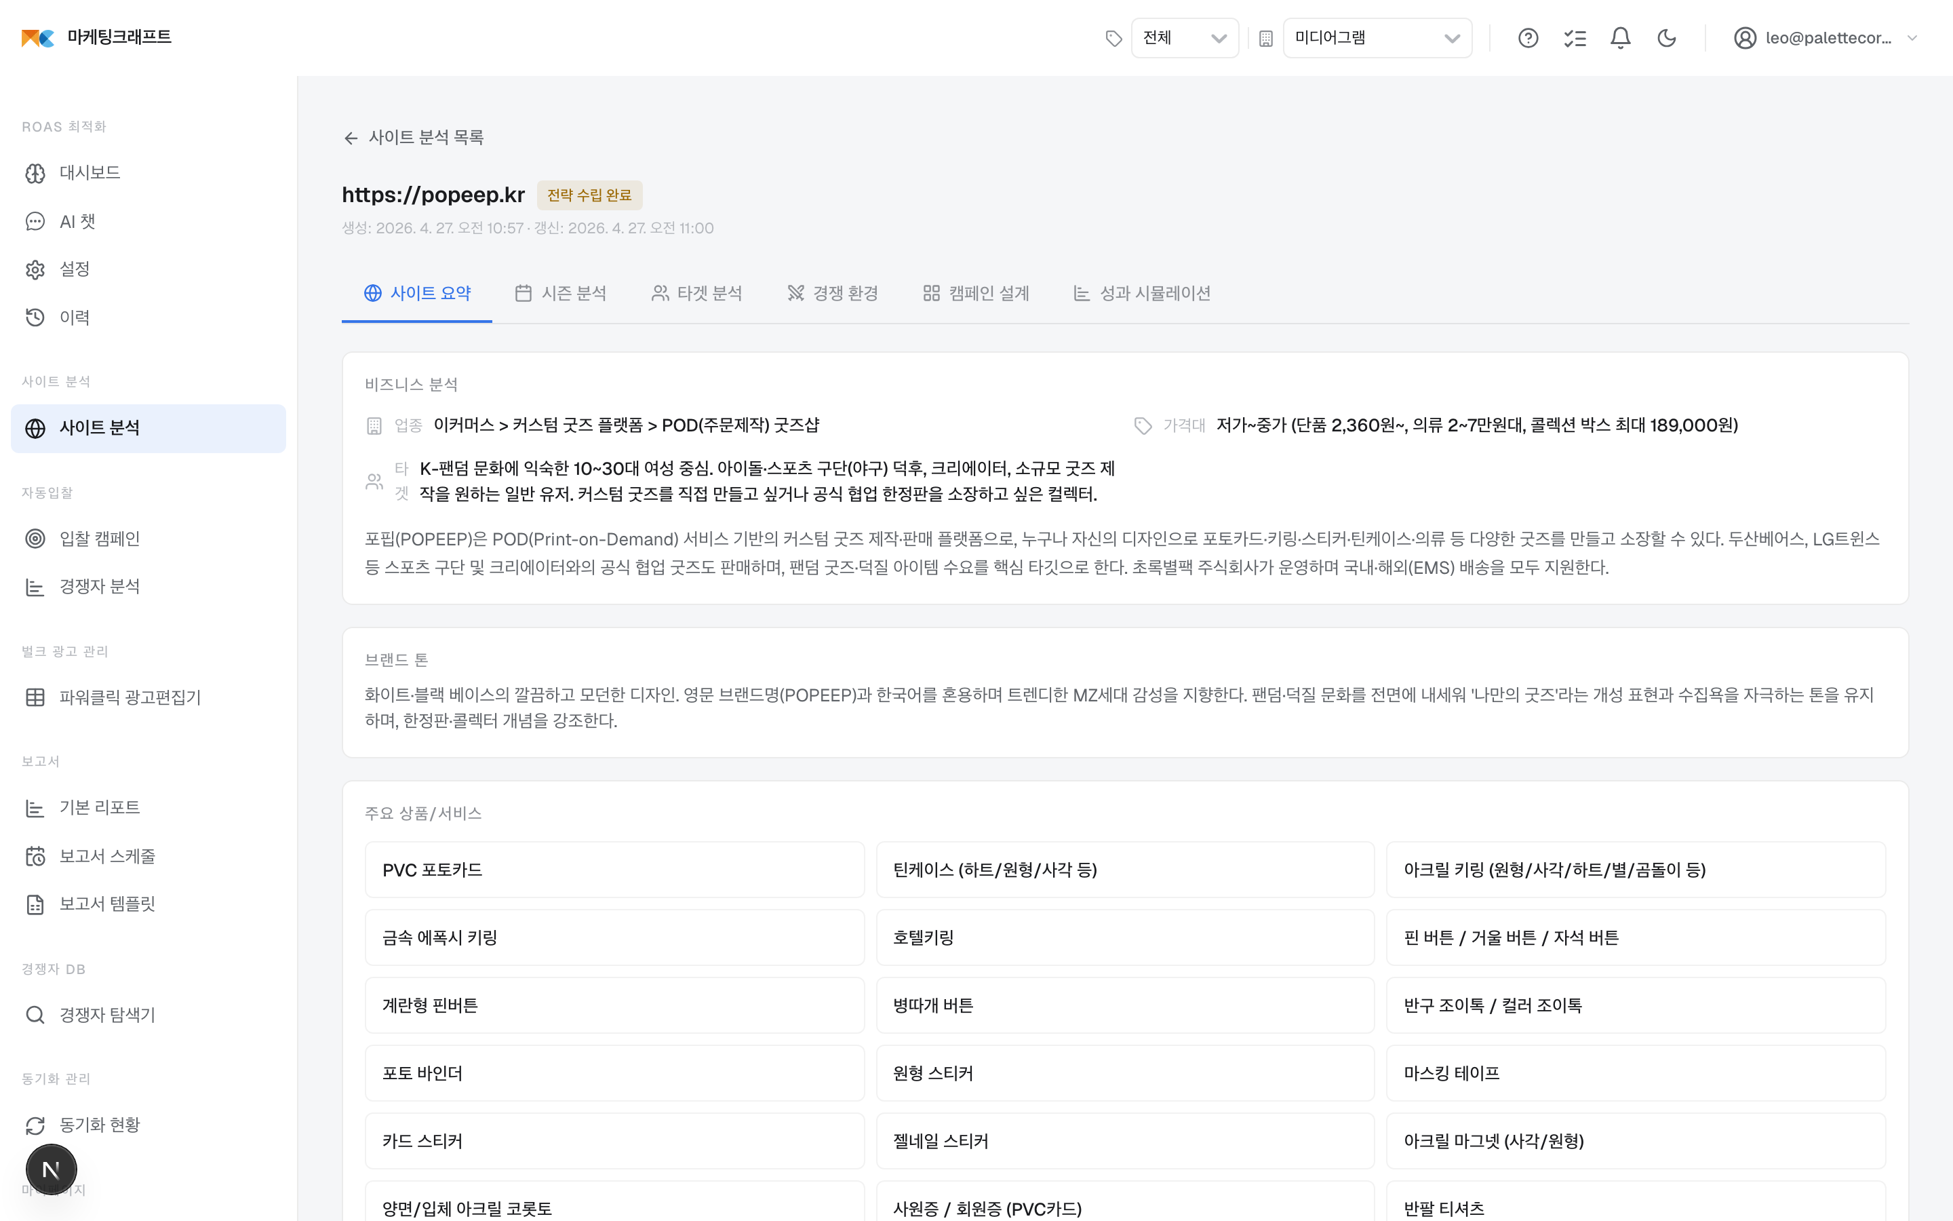Image resolution: width=1953 pixels, height=1221 pixels.
Task: Switch to the 캠페인 설계 tab
Action: (976, 293)
